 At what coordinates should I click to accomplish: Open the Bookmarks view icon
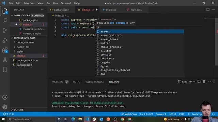point(5,69)
